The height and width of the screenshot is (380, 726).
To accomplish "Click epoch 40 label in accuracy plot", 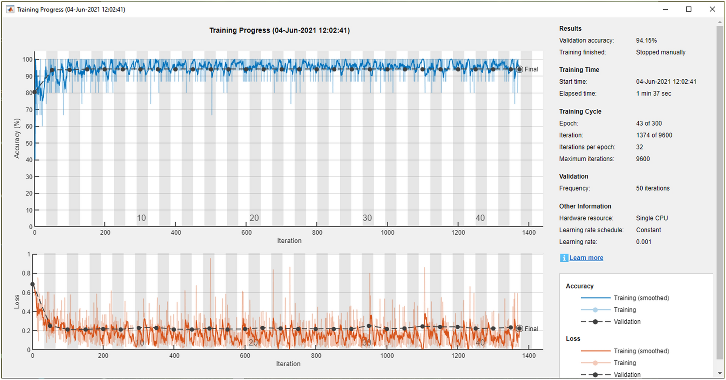I will pos(480,218).
